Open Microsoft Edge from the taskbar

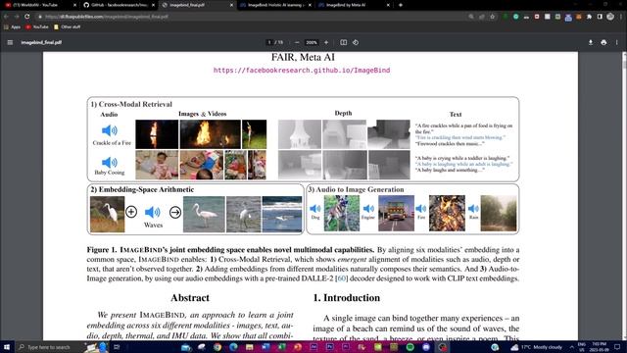(x=233, y=347)
